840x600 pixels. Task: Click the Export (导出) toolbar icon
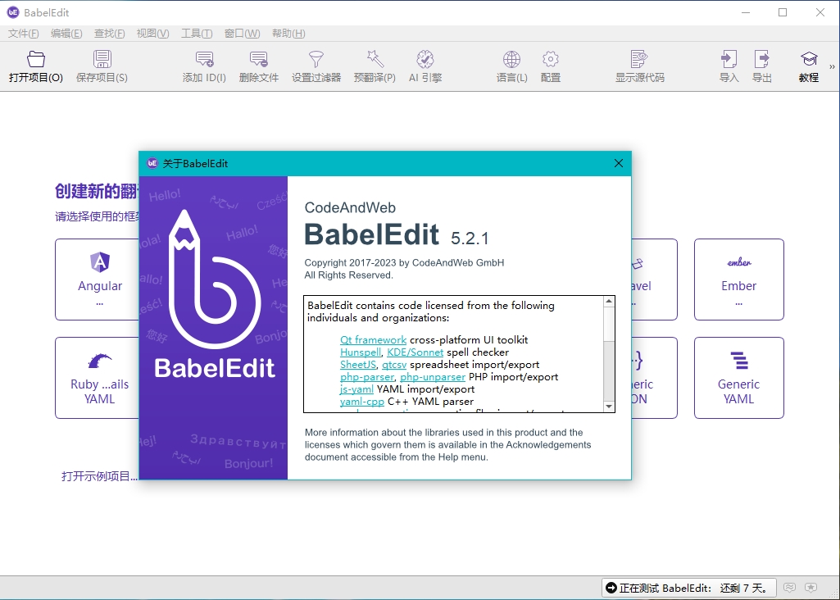click(762, 59)
